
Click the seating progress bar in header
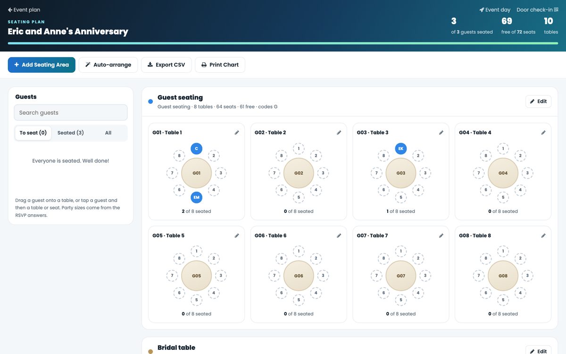283,43
